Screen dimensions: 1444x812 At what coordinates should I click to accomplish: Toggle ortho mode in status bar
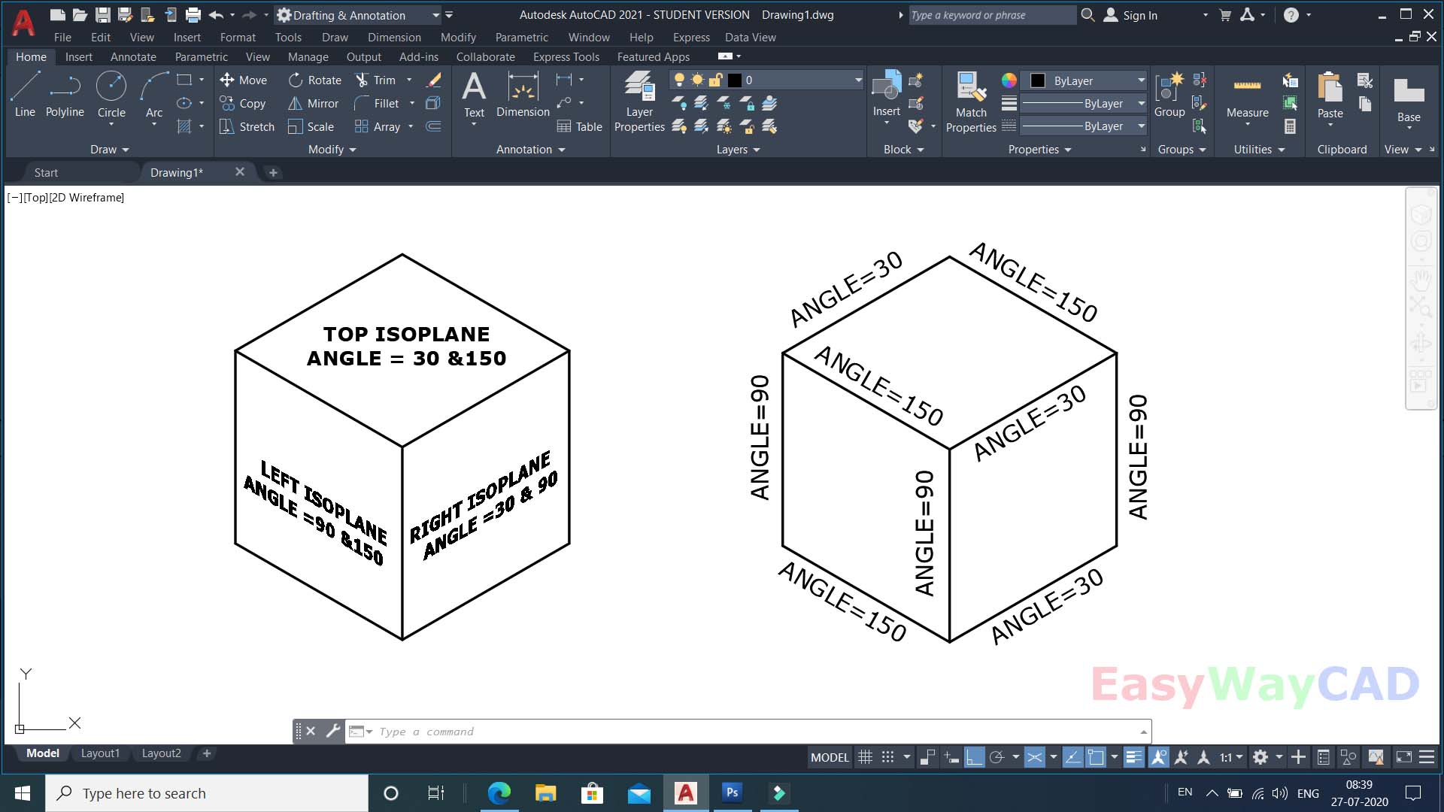pos(974,757)
